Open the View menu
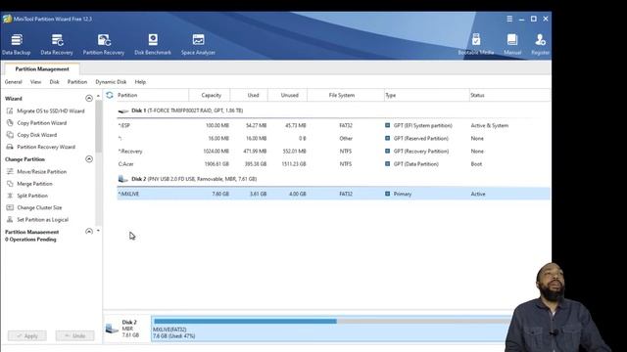Viewport: 627px width, 352px height. click(35, 82)
